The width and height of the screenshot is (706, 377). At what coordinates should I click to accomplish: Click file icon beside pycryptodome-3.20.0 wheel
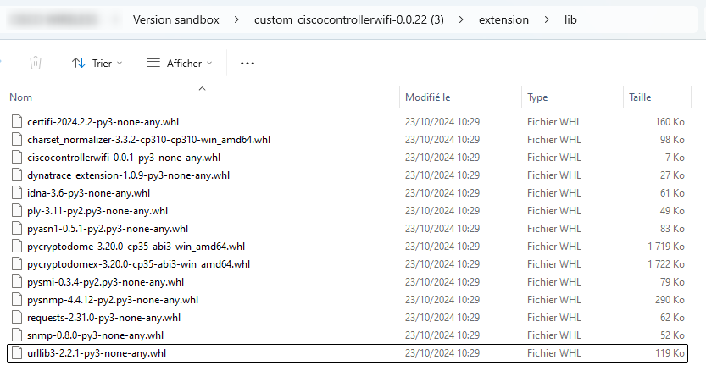tap(17, 247)
